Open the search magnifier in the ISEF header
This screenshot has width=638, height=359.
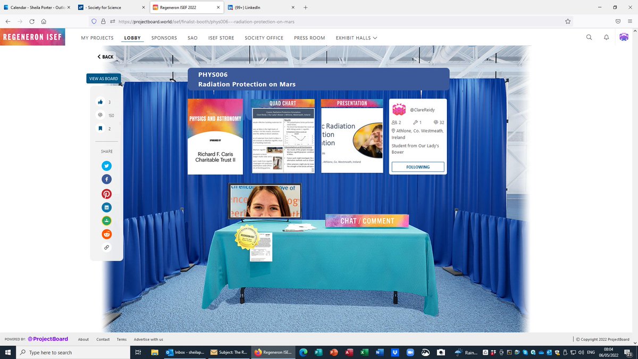pyautogui.click(x=589, y=37)
